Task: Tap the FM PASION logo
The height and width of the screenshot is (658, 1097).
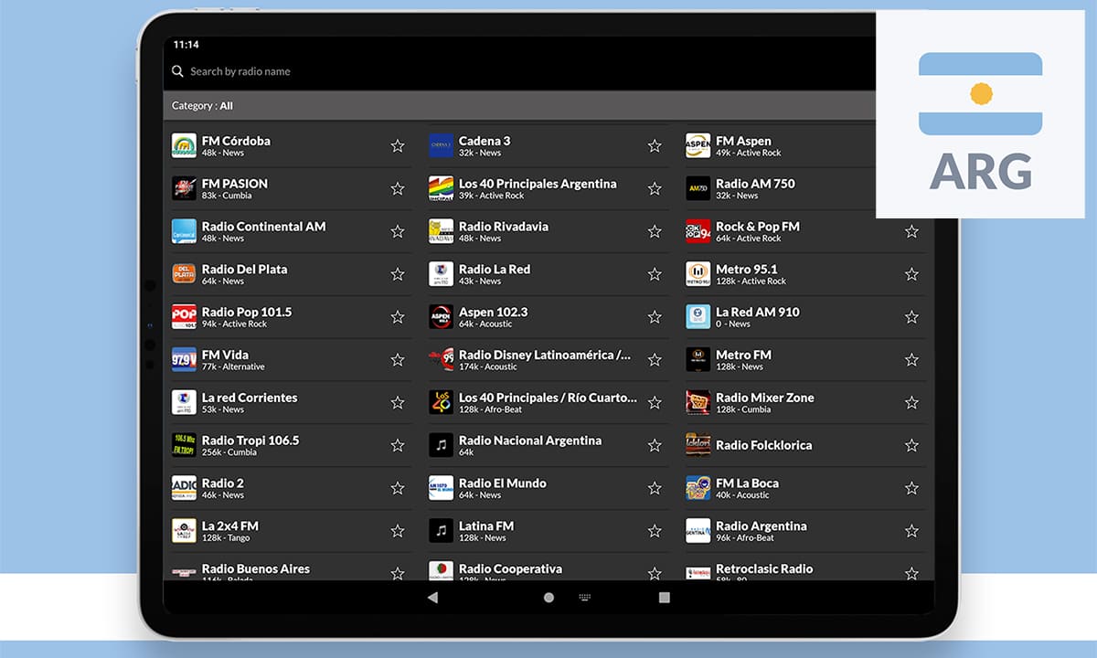Action: coord(184,189)
